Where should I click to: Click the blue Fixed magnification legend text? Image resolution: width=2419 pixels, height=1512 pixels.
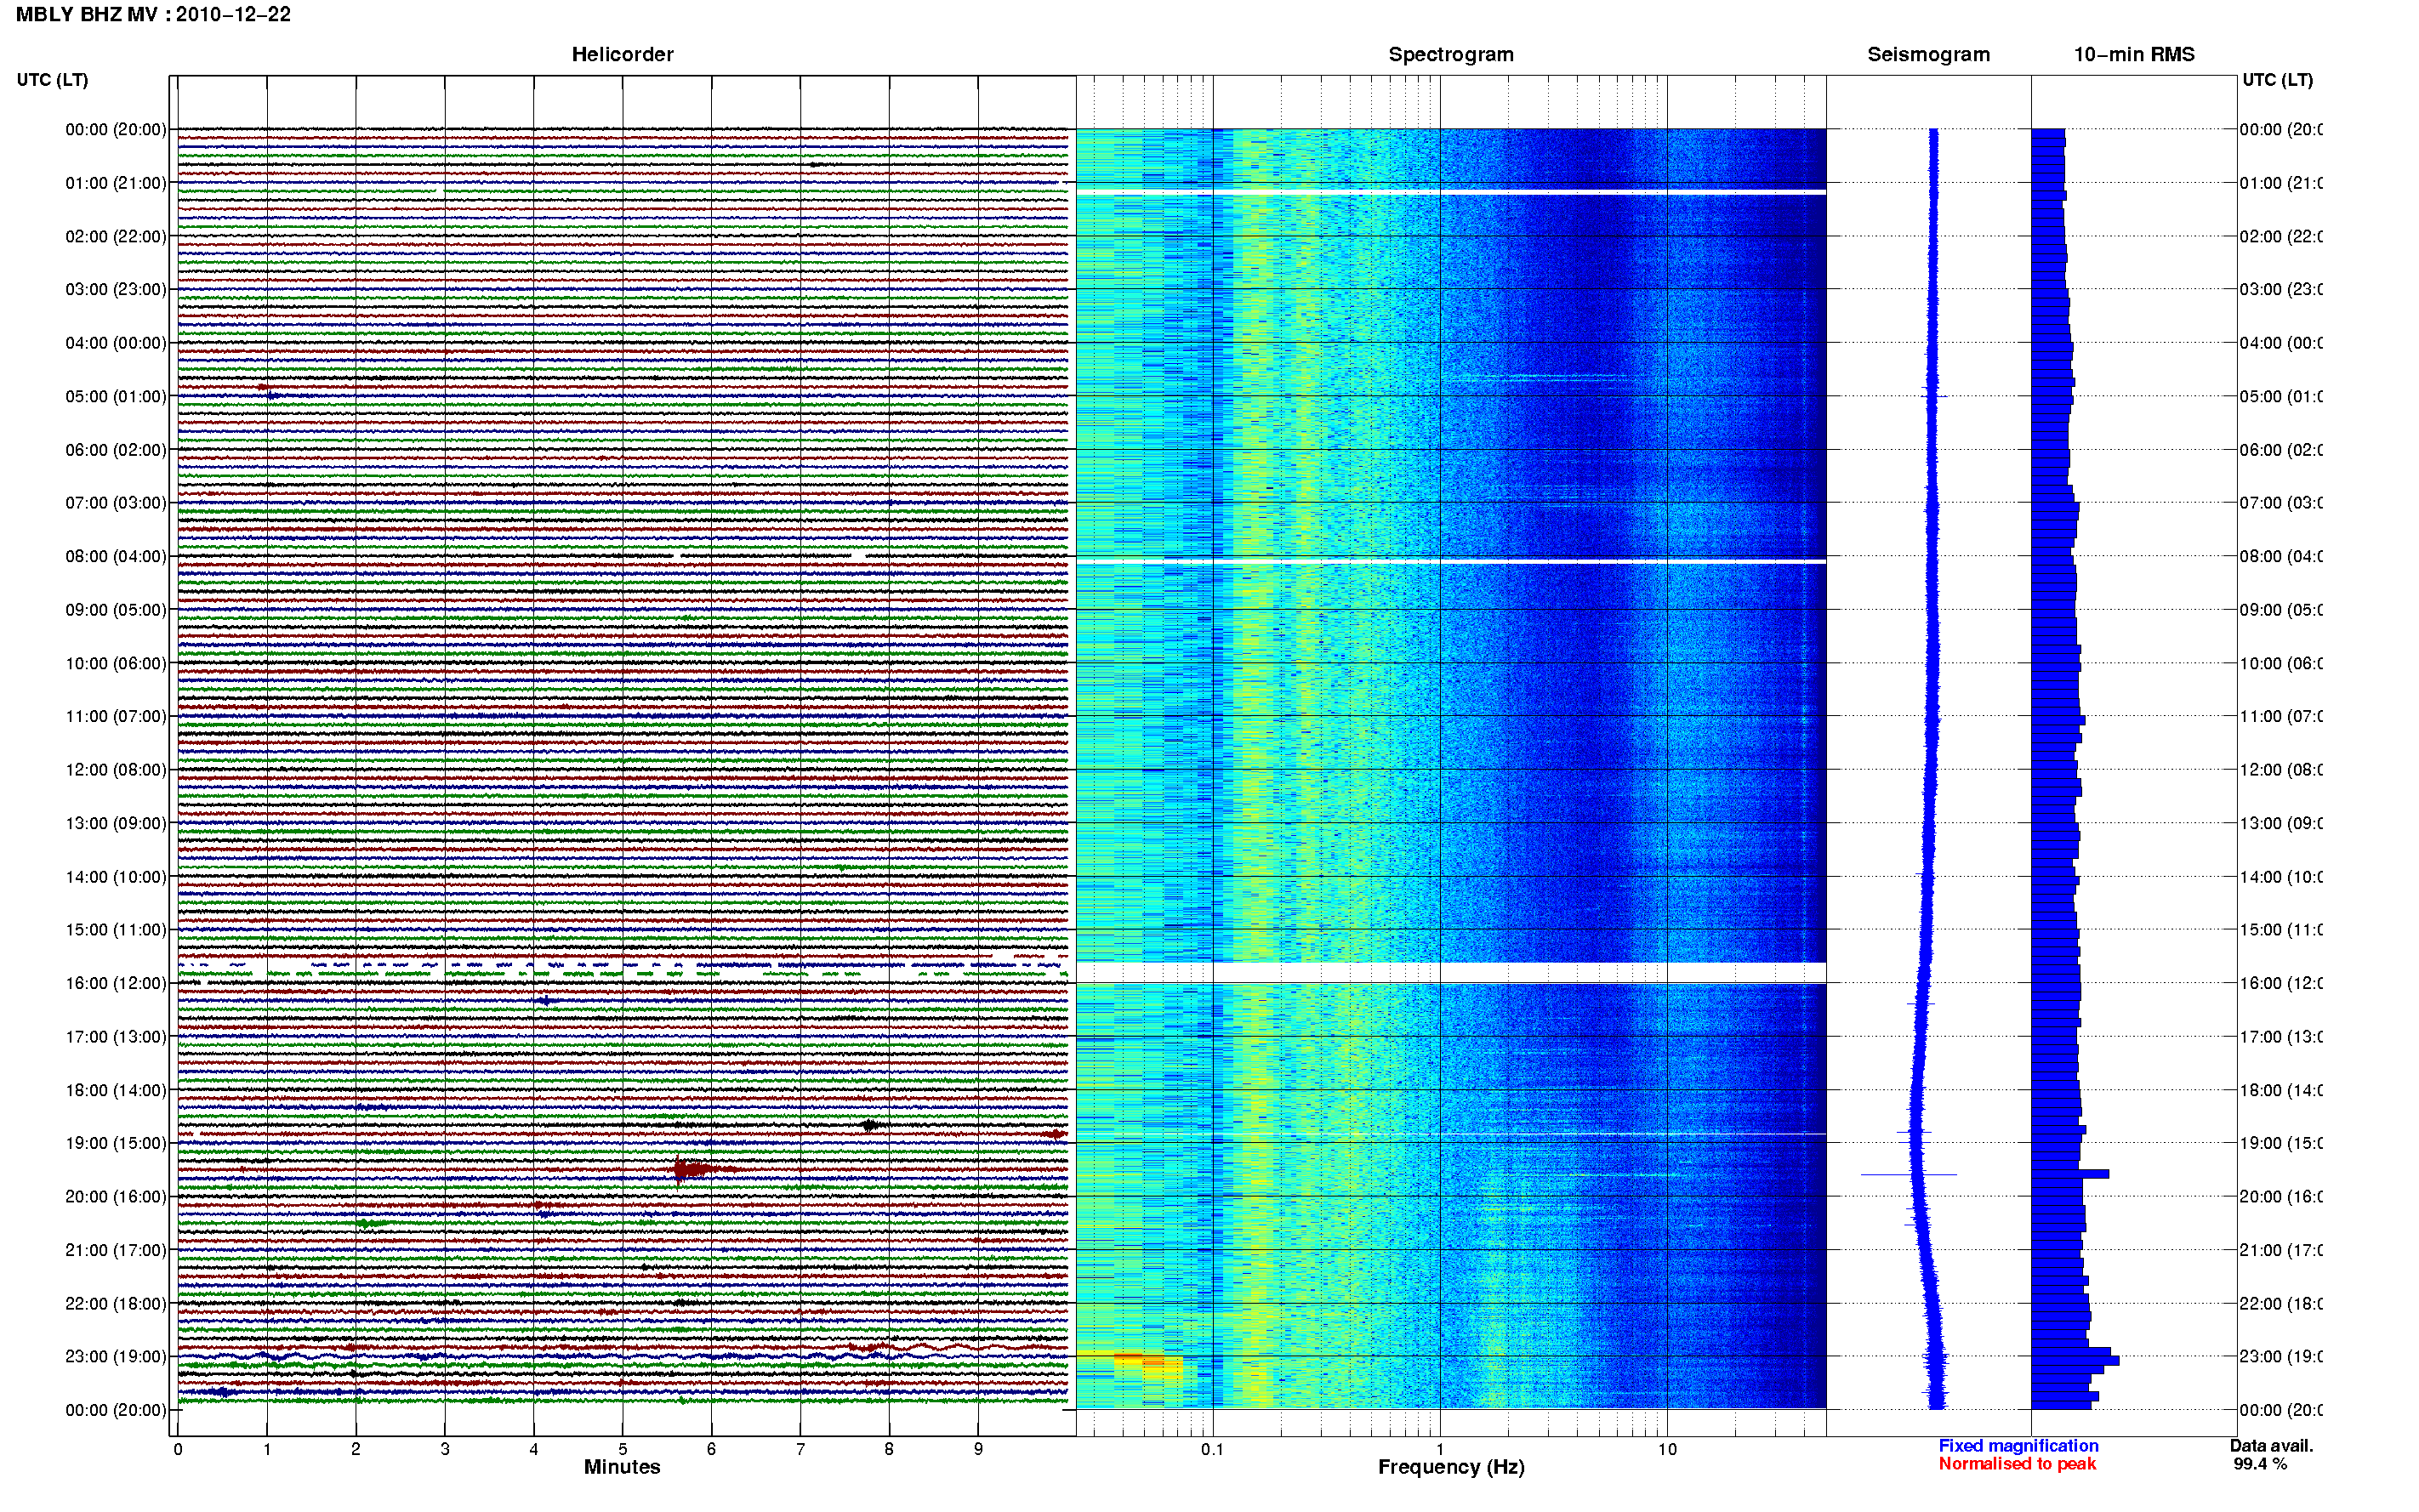pyautogui.click(x=2018, y=1446)
